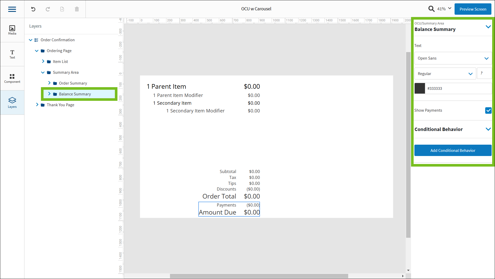This screenshot has width=495, height=279.
Task: Open the Text tool panel
Action: pos(12,54)
